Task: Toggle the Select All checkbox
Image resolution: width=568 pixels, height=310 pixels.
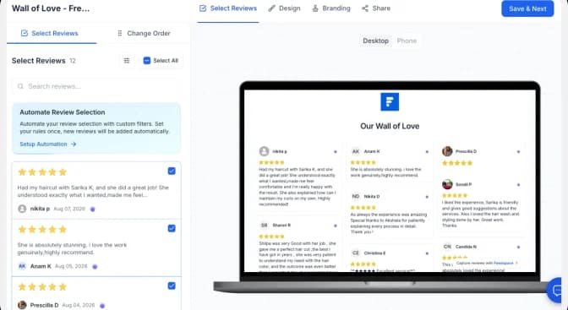Action: 147,61
